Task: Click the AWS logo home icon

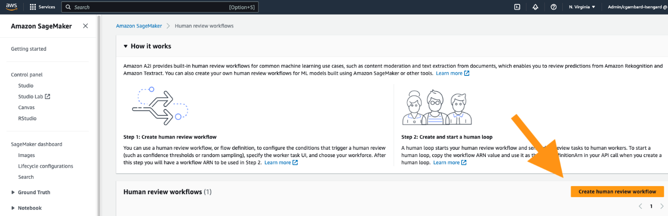Action: (x=11, y=7)
